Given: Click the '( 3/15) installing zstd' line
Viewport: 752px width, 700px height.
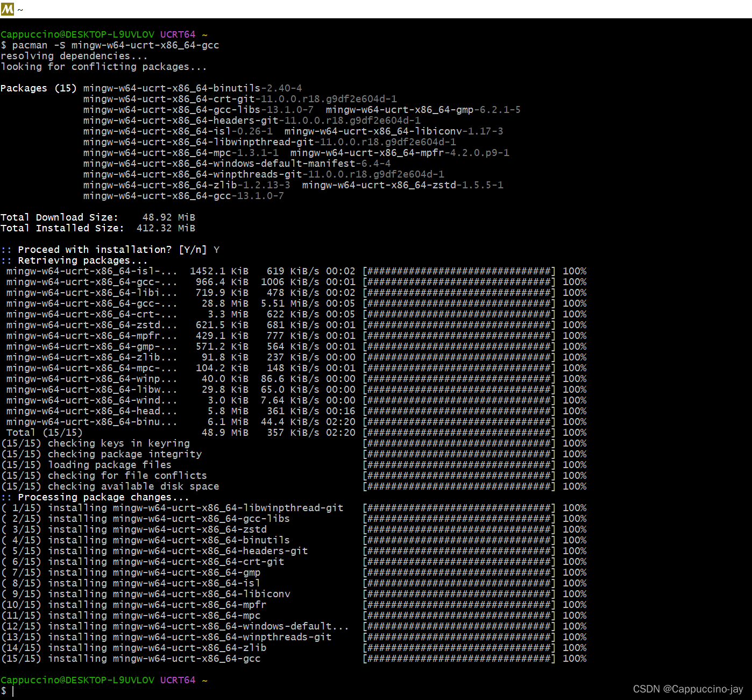Looking at the screenshot, I should coord(134,529).
